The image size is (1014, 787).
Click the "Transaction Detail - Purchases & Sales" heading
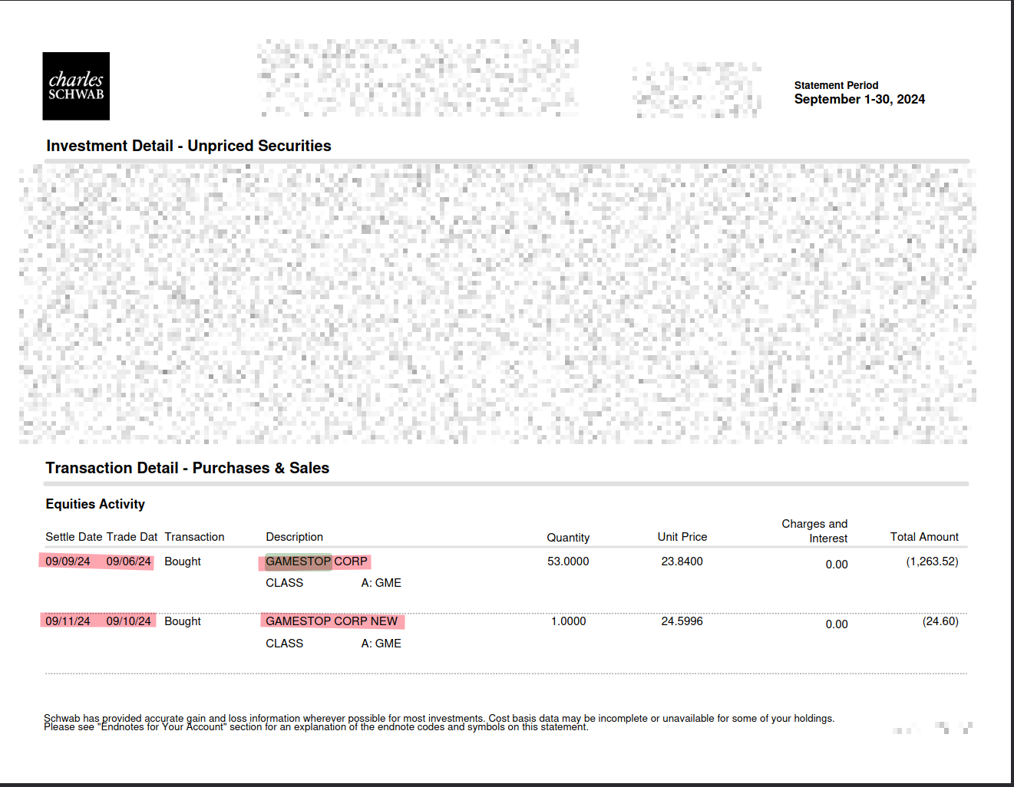click(x=187, y=468)
